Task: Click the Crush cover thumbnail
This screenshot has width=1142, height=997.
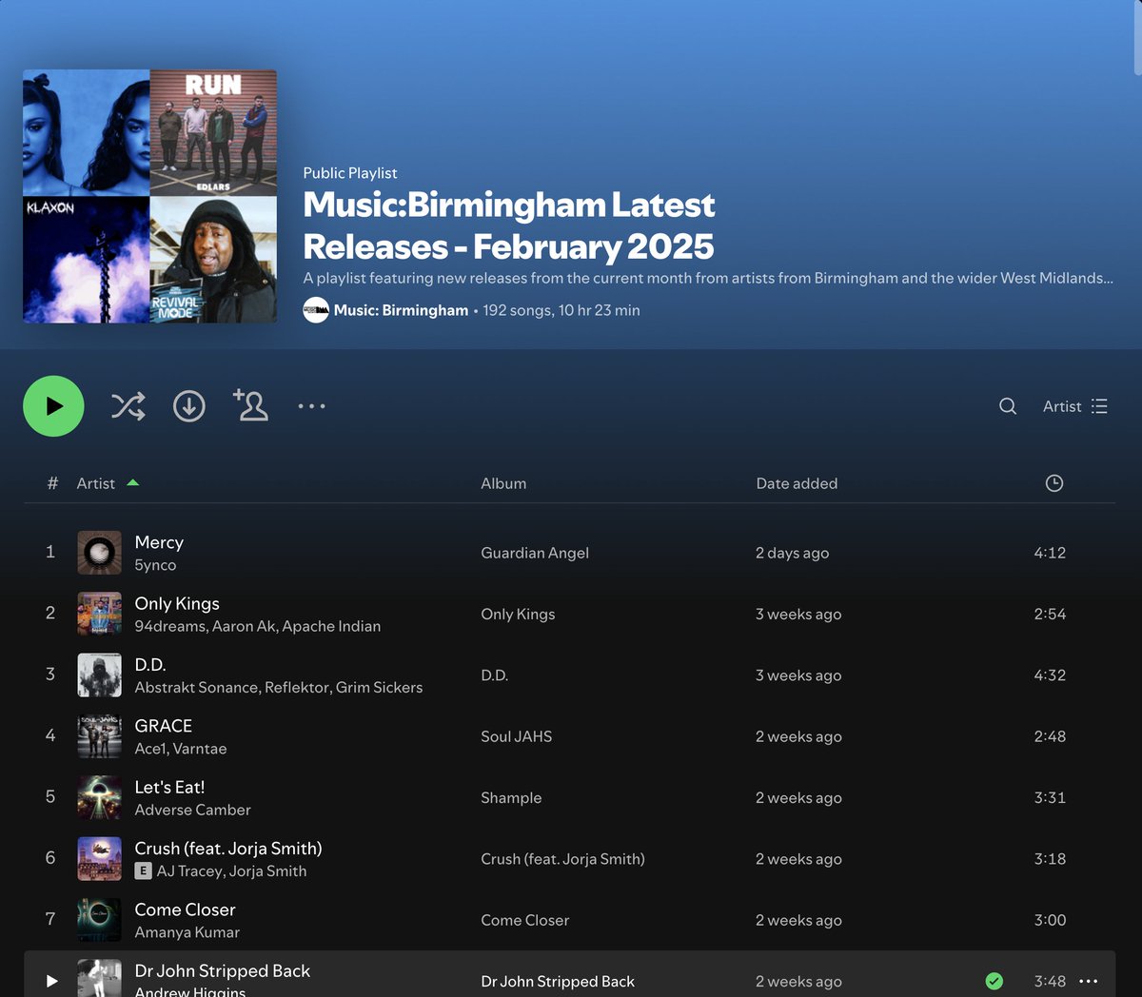Action: pos(99,858)
